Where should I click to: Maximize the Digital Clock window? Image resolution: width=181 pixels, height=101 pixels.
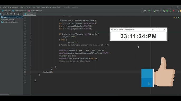click(159, 29)
